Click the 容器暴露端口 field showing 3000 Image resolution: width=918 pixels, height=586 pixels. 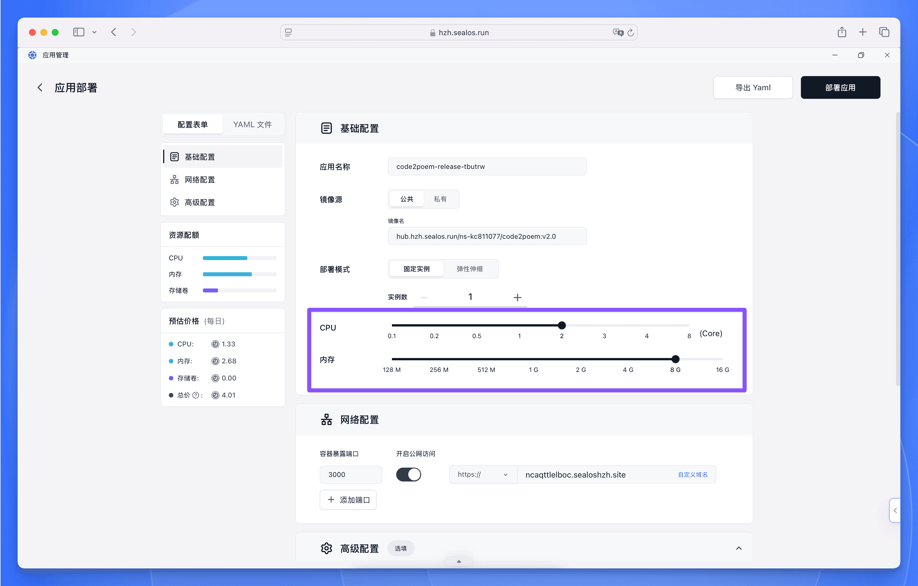351,474
